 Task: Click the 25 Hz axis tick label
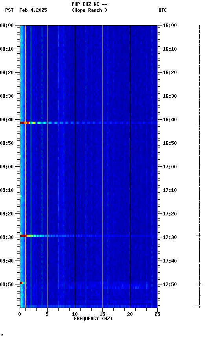[x=157, y=314]
